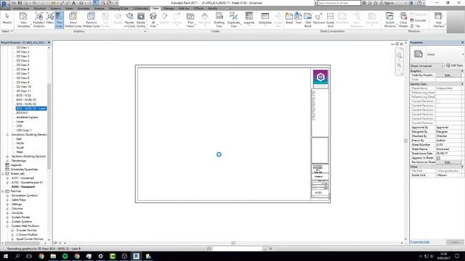Select BOX - NIVEL 01 view
The image size is (465, 261).
tap(26, 100)
